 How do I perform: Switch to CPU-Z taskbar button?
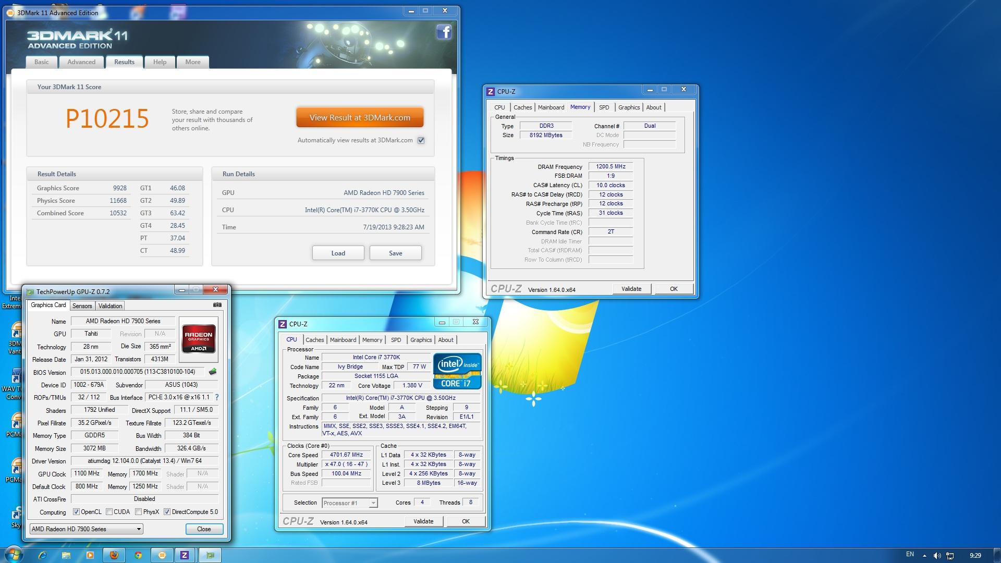185,555
